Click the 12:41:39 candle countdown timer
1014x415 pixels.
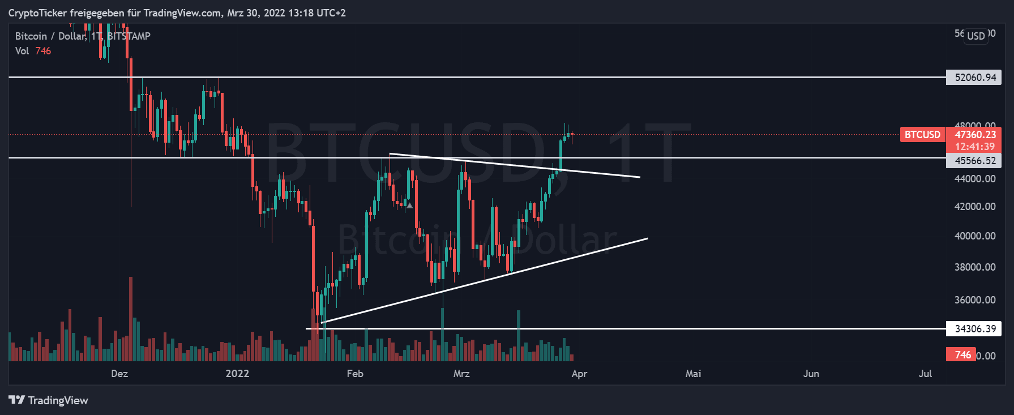(974, 147)
